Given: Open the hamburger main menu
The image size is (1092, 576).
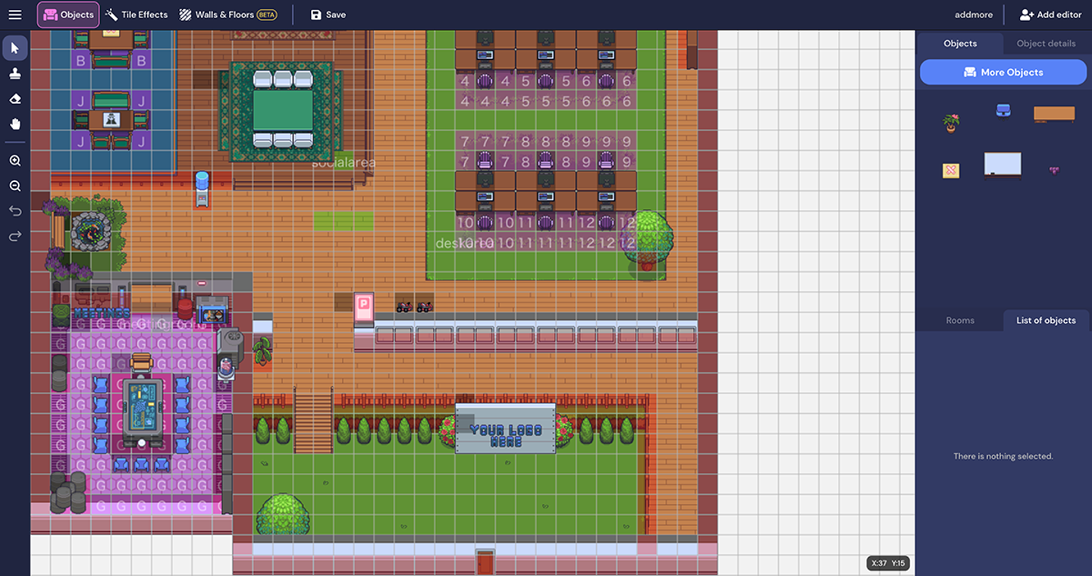Looking at the screenshot, I should pos(14,14).
